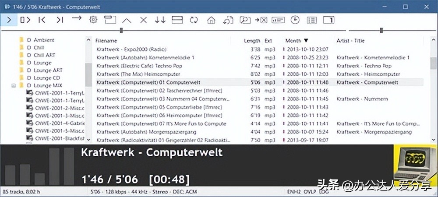Click the arrow-to-crossed-box toolbar icon

261,20
